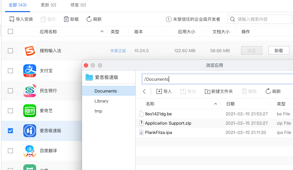Click the search magnifier icon
The width and height of the screenshot is (293, 170).
pyautogui.click(x=232, y=19)
